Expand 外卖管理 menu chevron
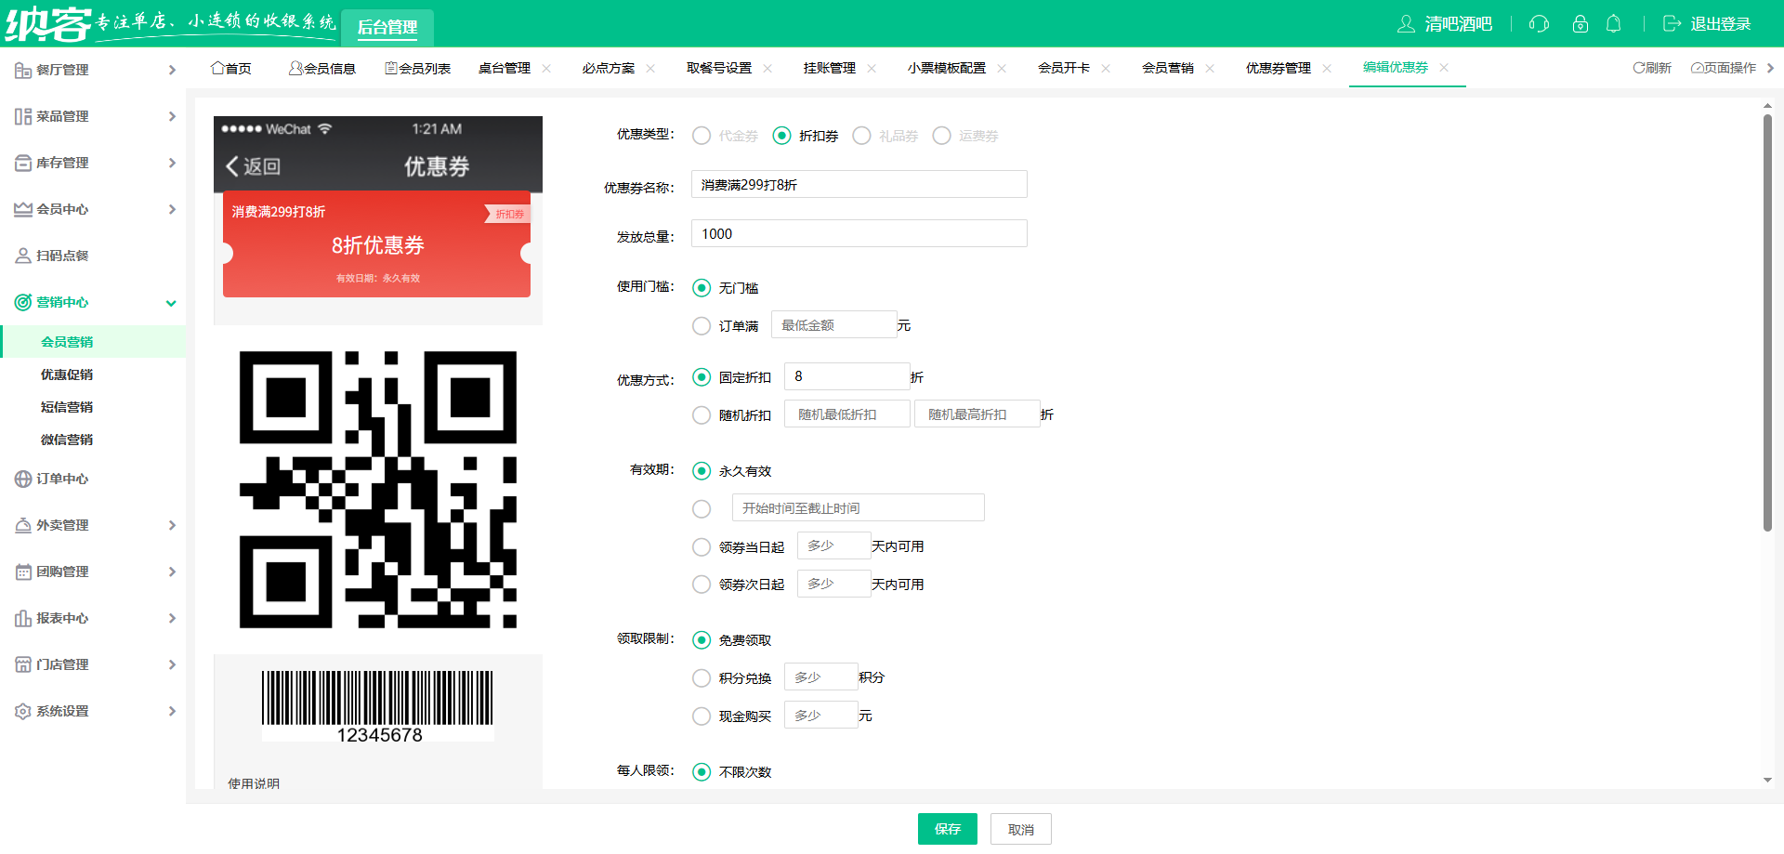Screen dimensions: 1784x854 tap(172, 525)
